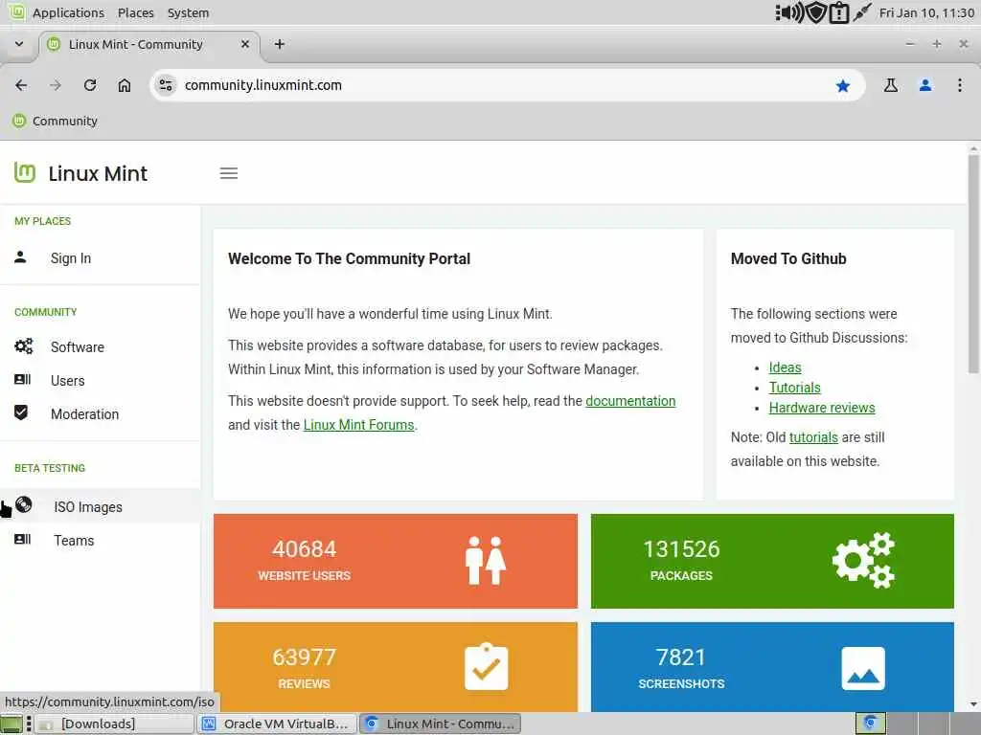Open the browser three-dot menu
The image size is (981, 735).
pos(960,85)
